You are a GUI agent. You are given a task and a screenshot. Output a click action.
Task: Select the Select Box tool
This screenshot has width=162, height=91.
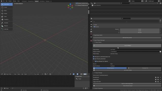pyautogui.click(x=7, y=4)
